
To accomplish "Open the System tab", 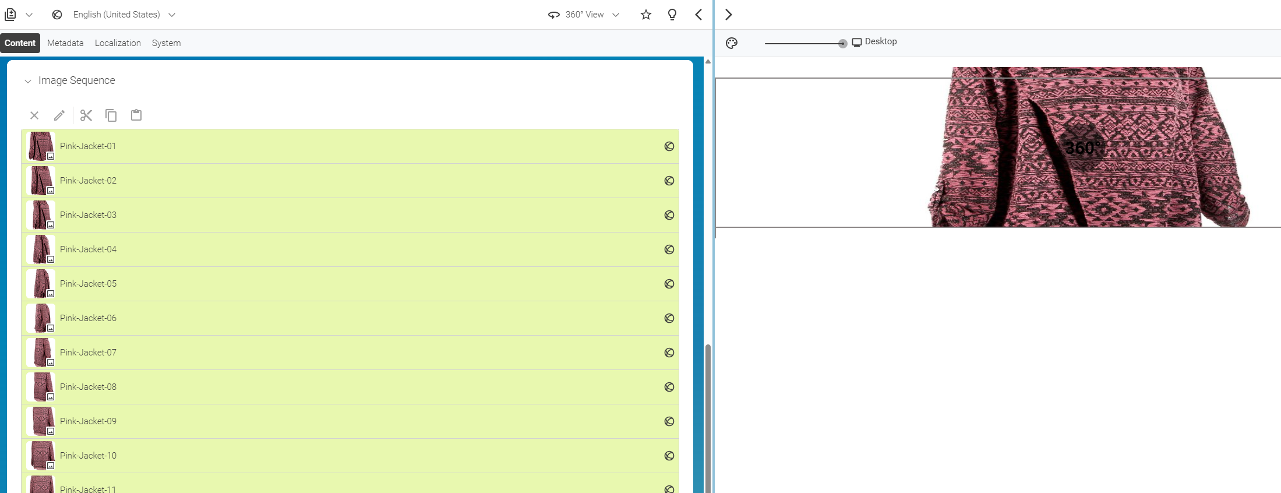I will [x=166, y=43].
